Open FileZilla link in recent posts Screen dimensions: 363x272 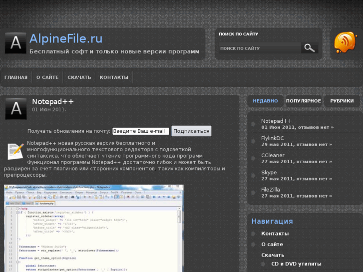pyautogui.click(x=271, y=189)
